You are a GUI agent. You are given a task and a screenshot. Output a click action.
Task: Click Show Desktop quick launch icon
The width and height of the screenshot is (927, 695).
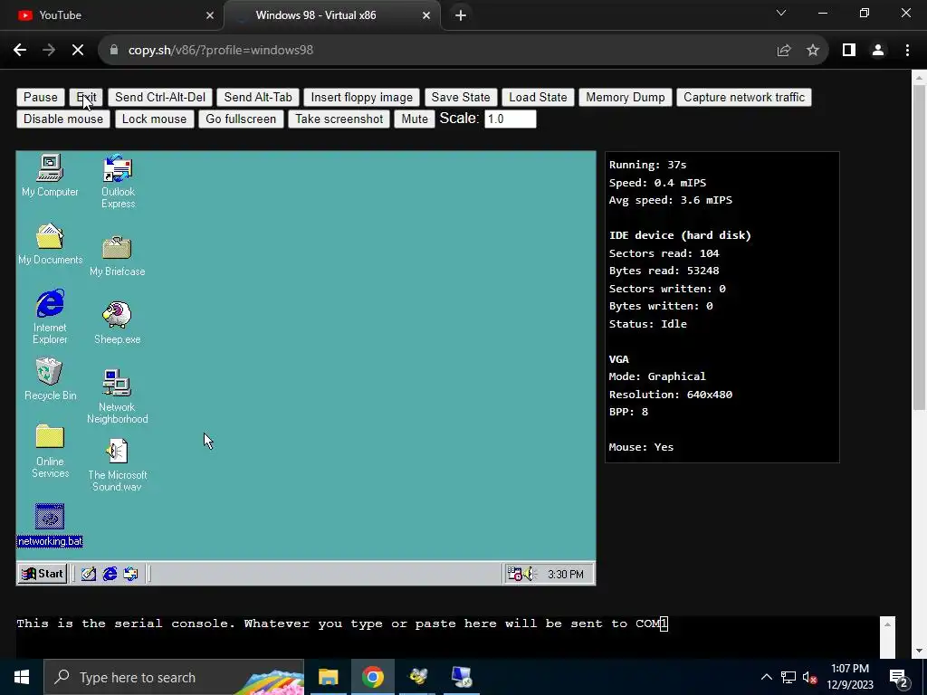(x=89, y=574)
